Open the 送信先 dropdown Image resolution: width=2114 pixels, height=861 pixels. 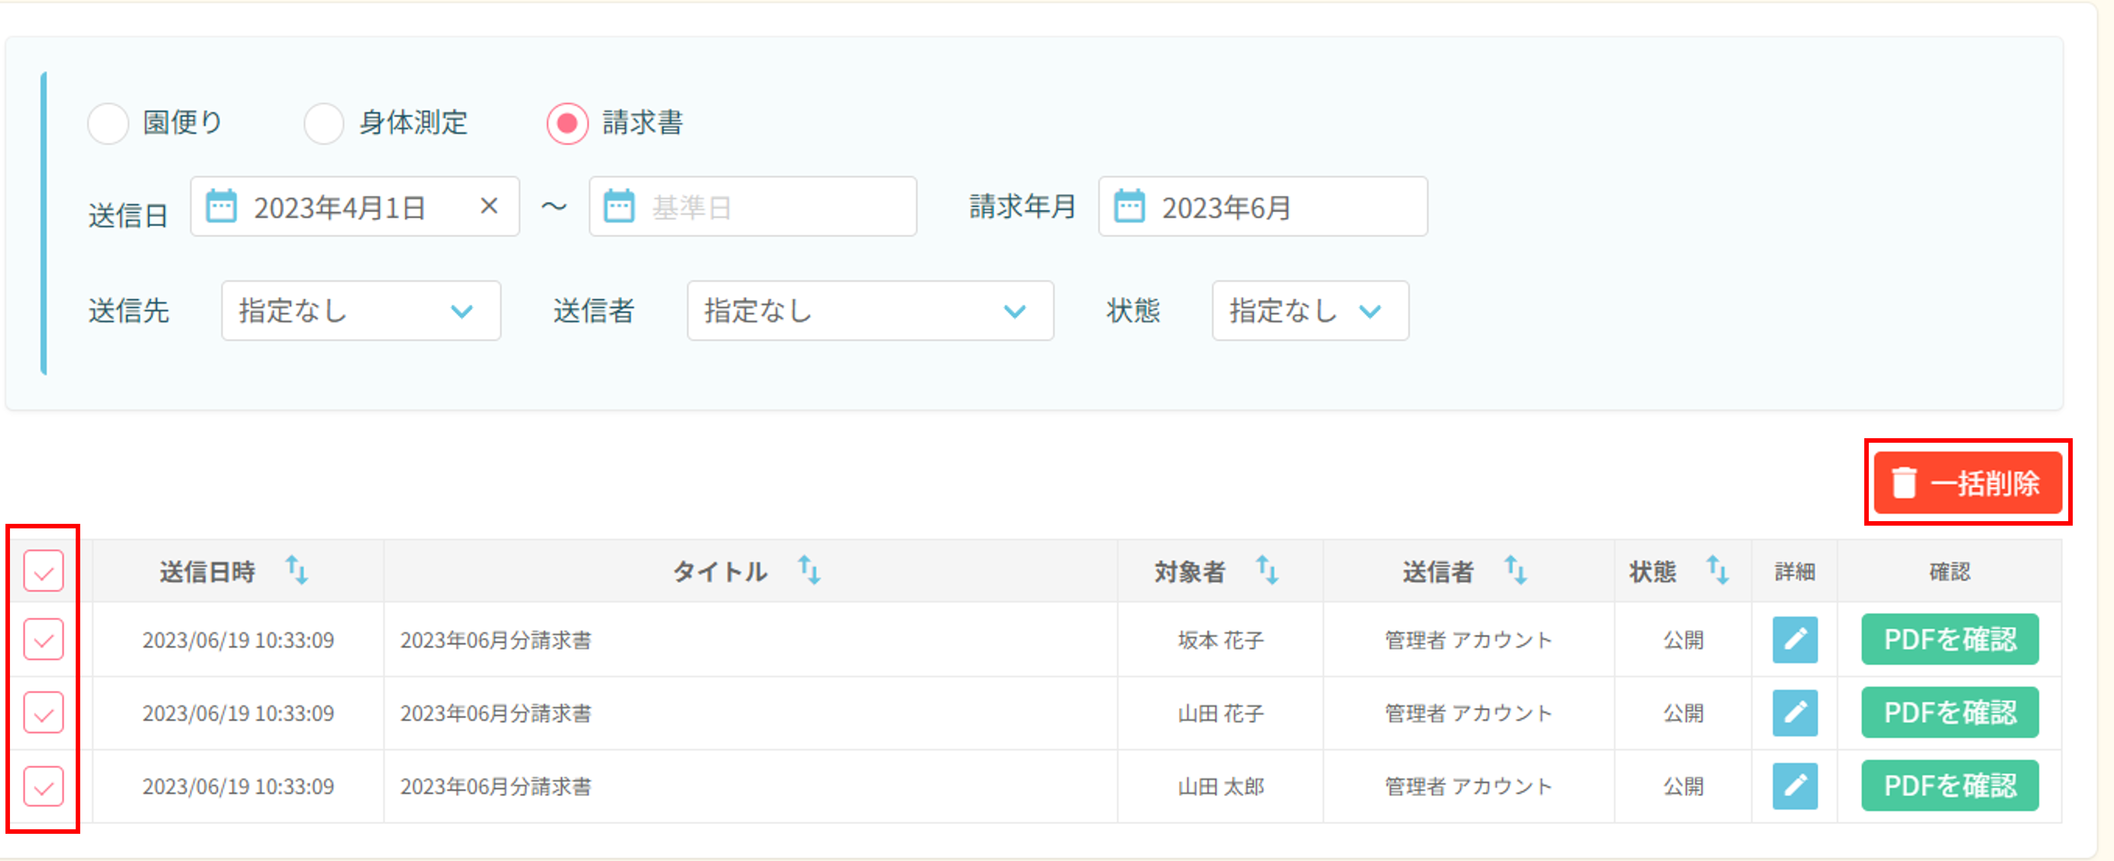(361, 311)
